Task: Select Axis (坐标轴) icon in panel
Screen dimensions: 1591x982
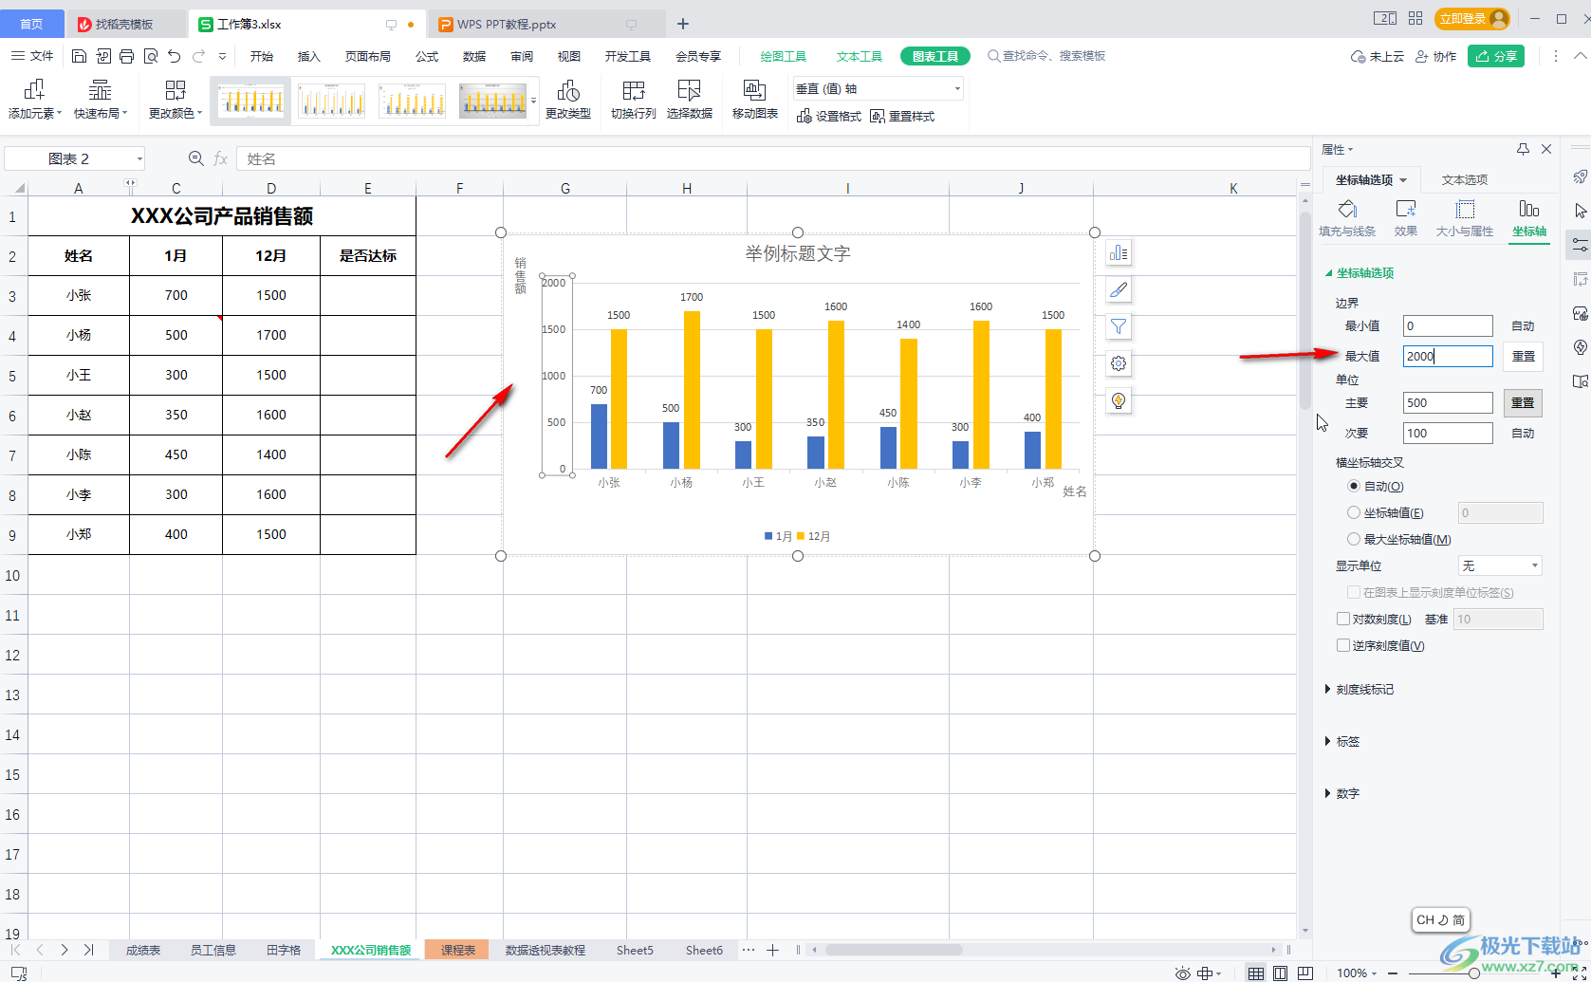Action: pyautogui.click(x=1529, y=218)
